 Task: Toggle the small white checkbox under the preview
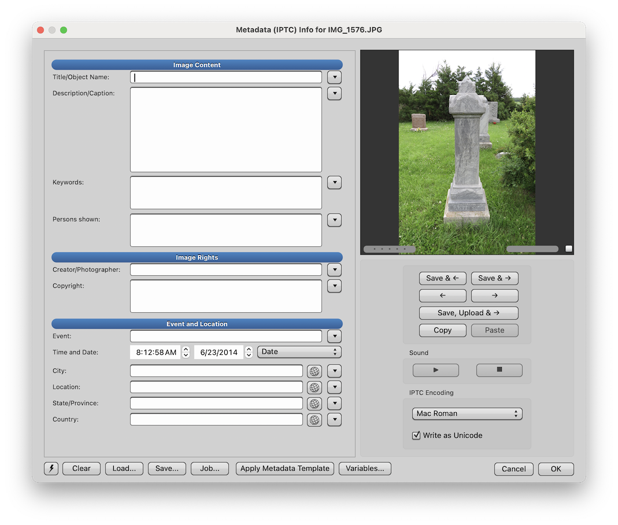tap(569, 249)
